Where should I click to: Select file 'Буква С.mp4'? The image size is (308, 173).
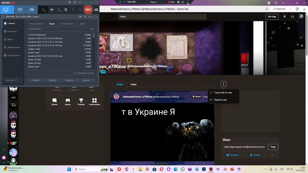(59, 53)
